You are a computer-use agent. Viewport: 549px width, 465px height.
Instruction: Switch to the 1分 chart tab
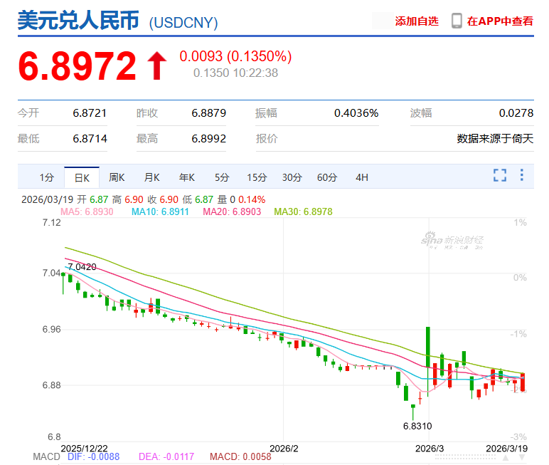click(x=47, y=177)
